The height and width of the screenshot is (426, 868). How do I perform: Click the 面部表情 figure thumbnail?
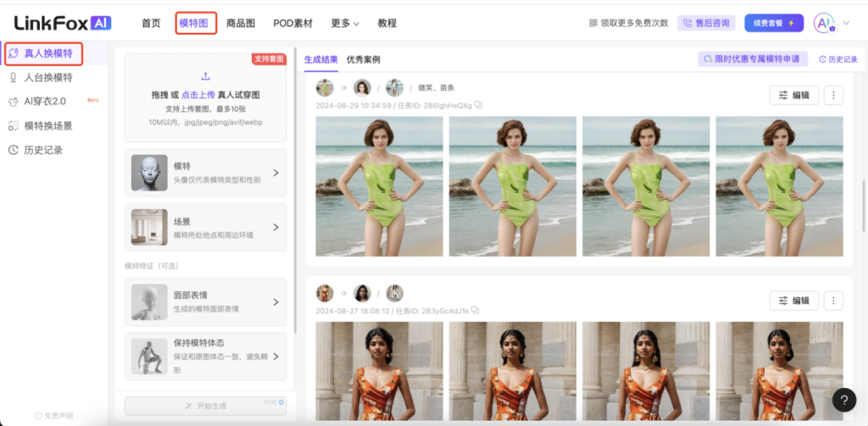point(149,302)
